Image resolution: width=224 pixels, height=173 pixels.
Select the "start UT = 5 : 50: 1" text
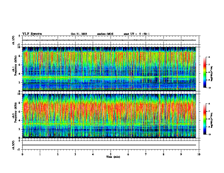[x=137, y=34]
